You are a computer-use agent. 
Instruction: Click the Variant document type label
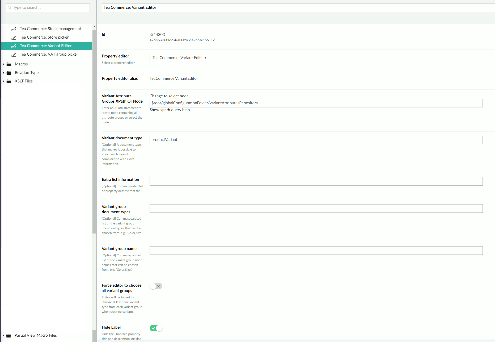[x=122, y=138]
